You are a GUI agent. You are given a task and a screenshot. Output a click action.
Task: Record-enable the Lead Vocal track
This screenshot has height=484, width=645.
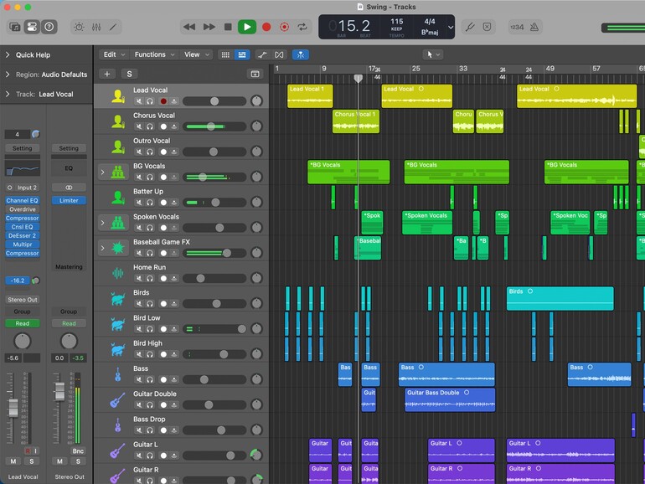click(163, 101)
